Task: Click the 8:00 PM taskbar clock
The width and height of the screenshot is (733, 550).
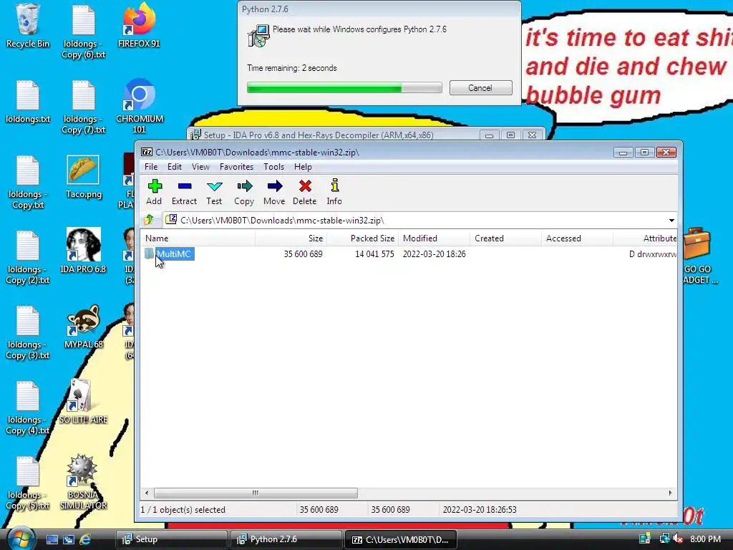Action: (705, 539)
